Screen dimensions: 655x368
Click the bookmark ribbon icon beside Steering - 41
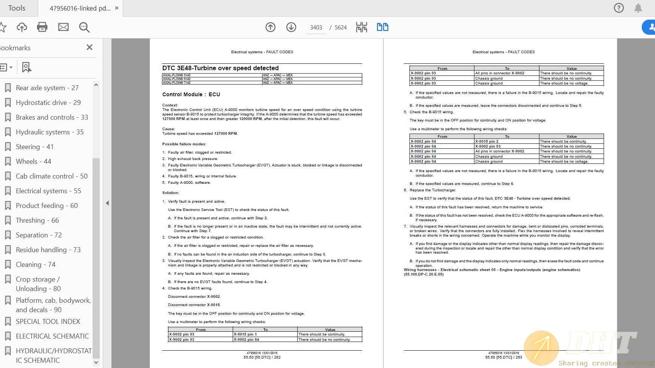pyautogui.click(x=8, y=147)
